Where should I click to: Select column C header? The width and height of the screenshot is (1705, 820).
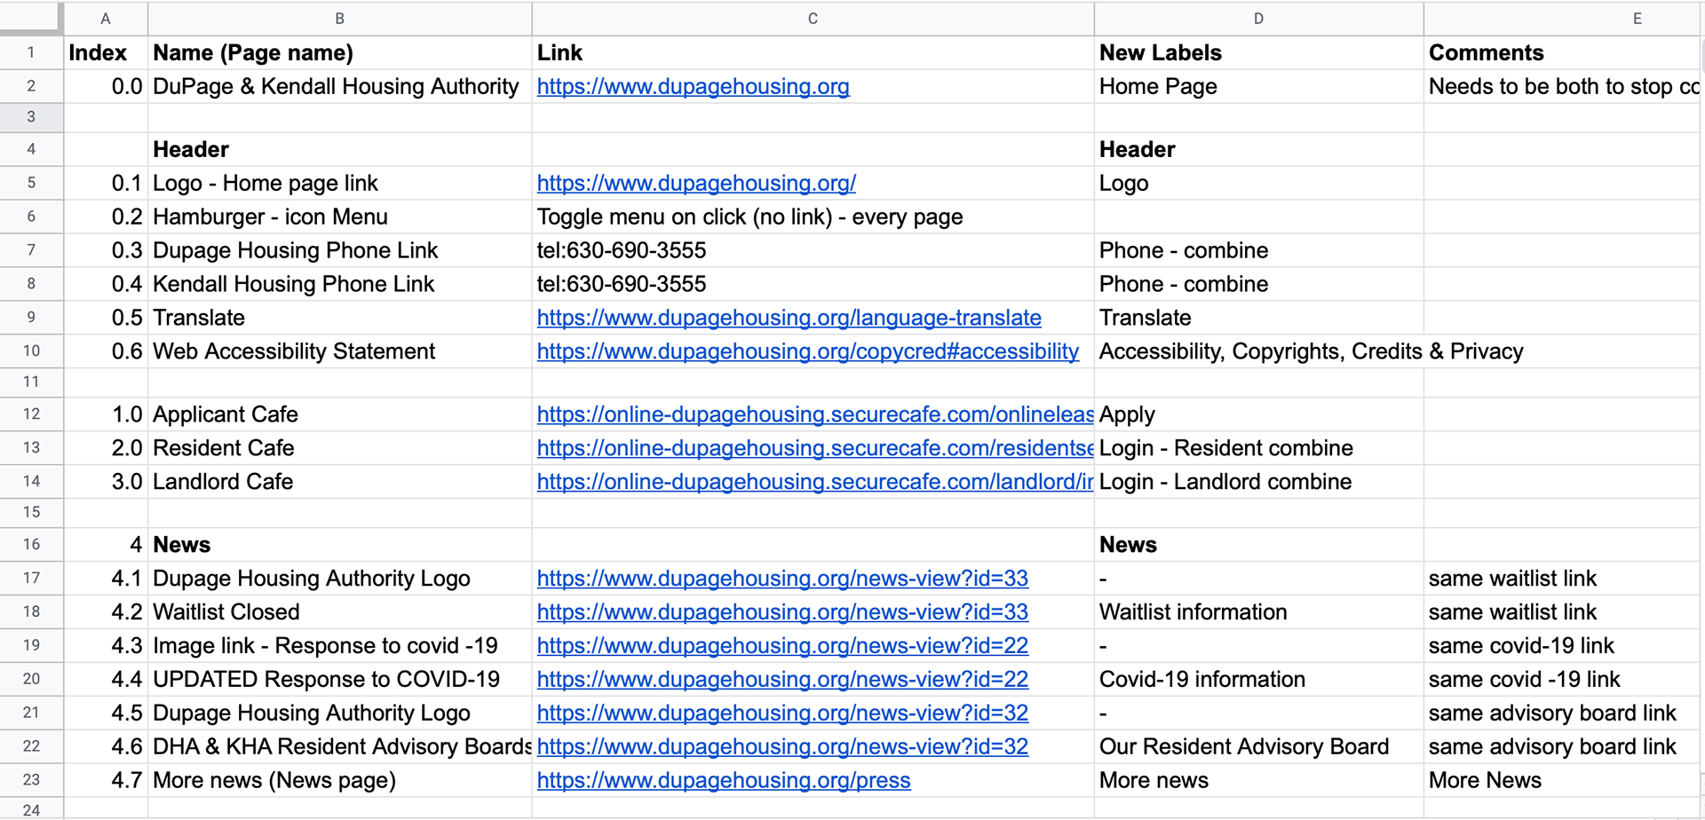click(x=813, y=19)
